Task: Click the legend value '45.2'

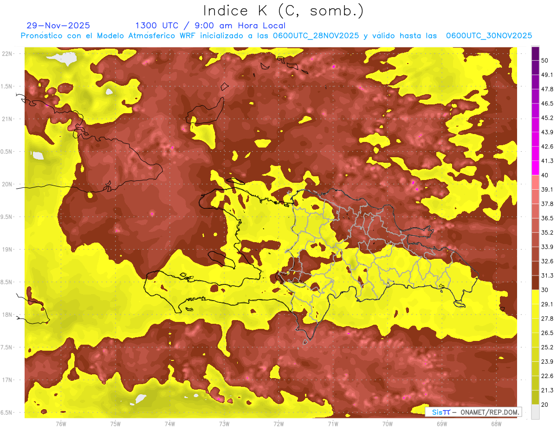Action: [x=547, y=118]
